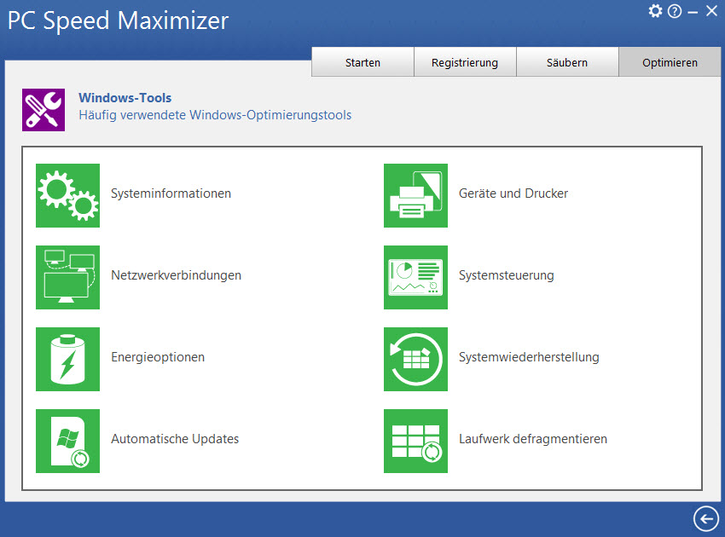
Task: Open the Registrierung tab
Action: pyautogui.click(x=465, y=62)
